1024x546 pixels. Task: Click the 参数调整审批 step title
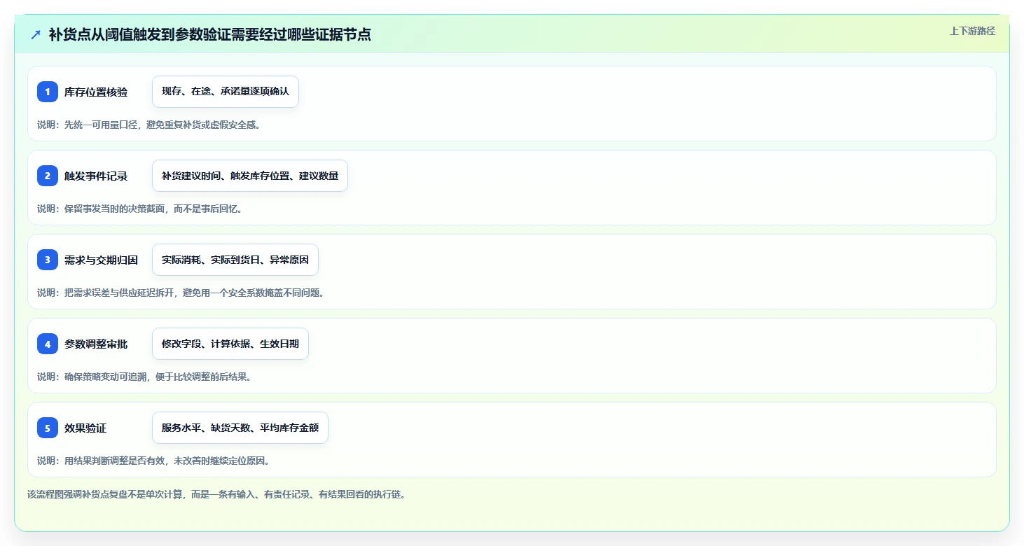point(96,344)
